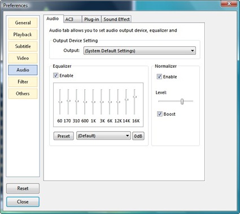The image size is (240, 214).
Task: Click the 310 Hz equalizer slider
Action: point(77,101)
